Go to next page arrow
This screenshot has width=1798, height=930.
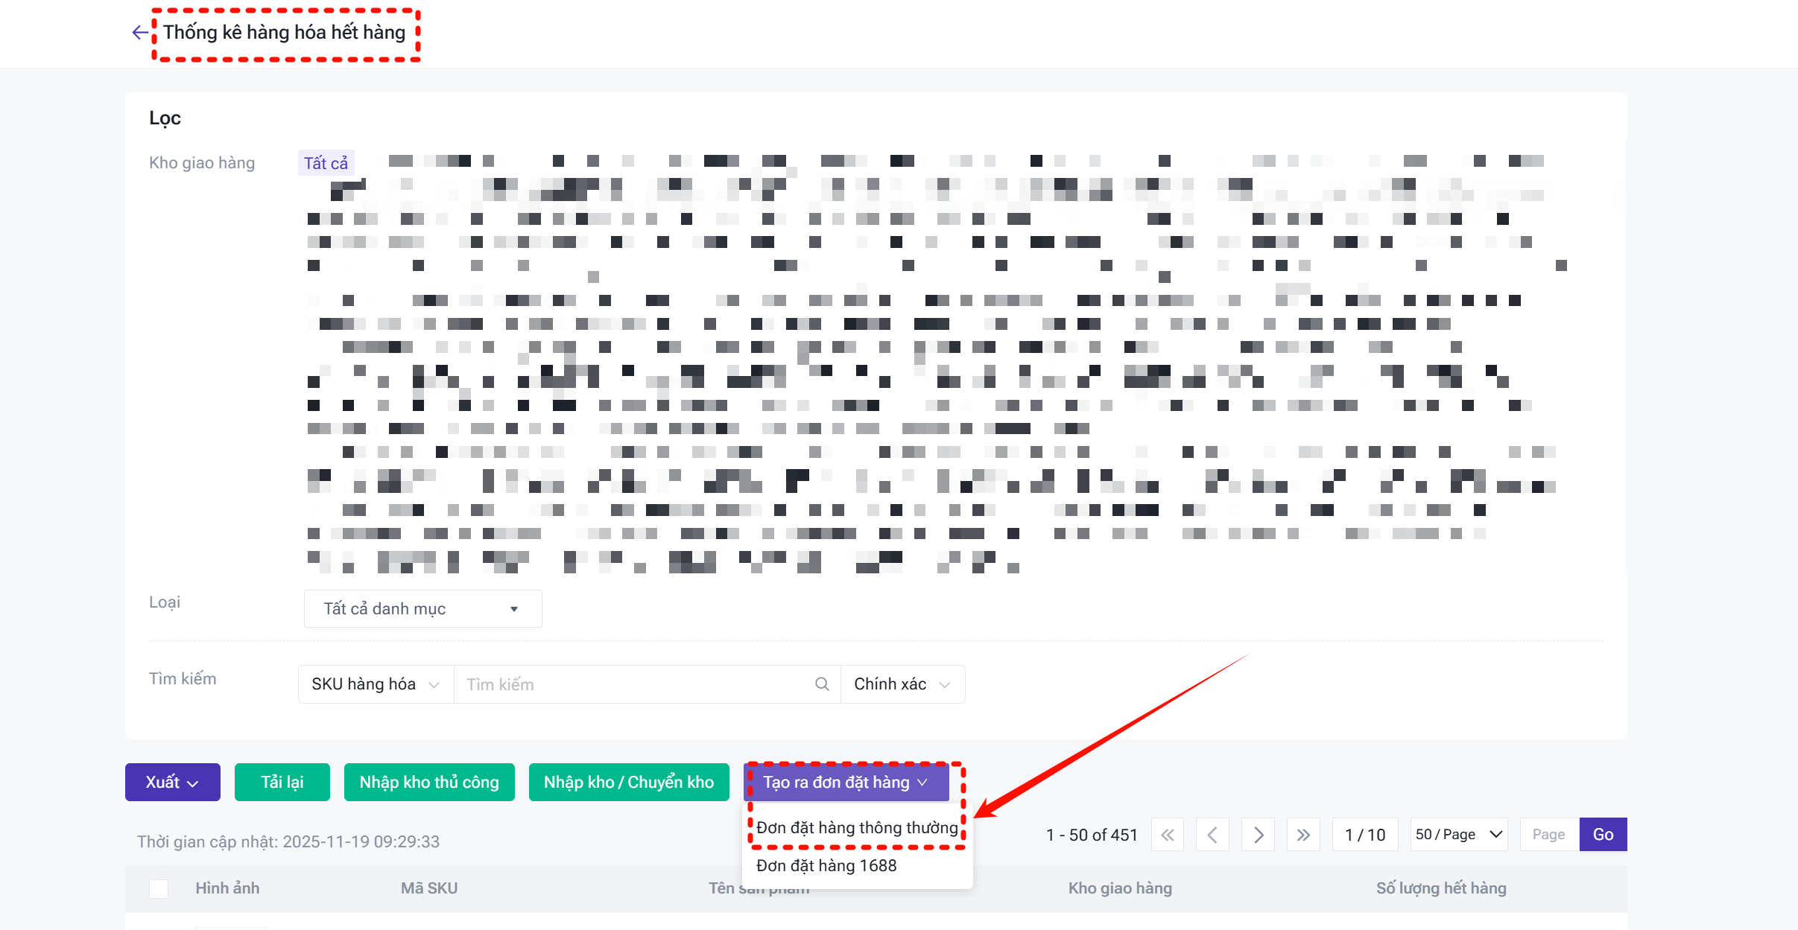click(1259, 835)
